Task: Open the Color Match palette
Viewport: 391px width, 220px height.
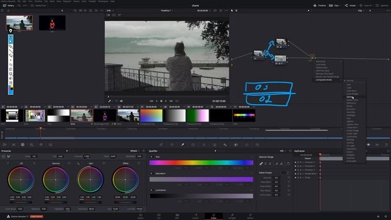Action: click(13, 145)
